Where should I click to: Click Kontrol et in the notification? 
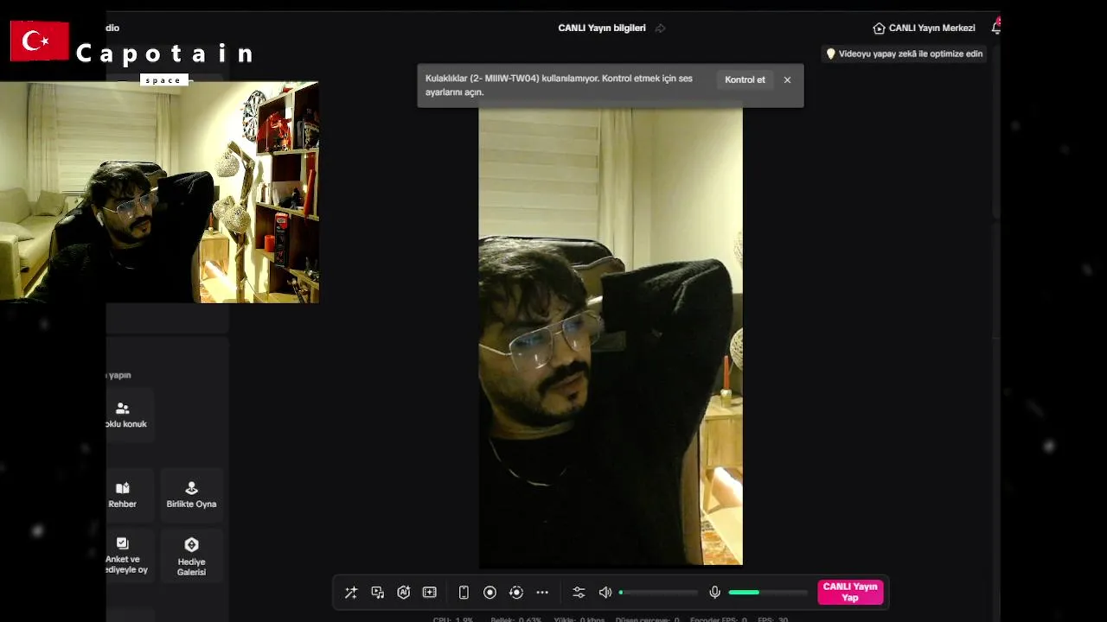(745, 79)
